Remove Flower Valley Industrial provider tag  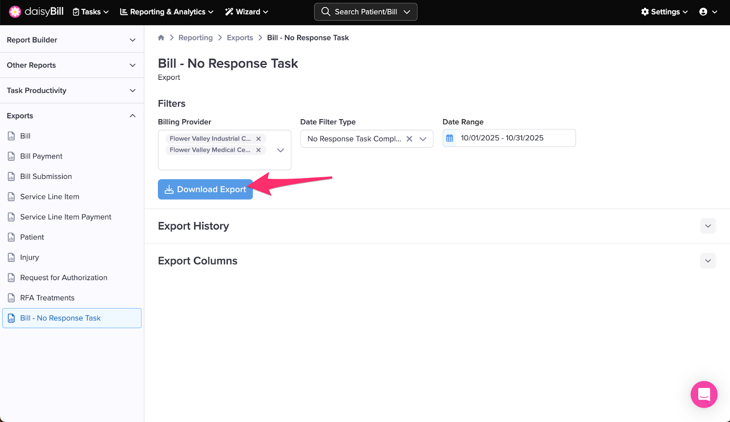[259, 139]
